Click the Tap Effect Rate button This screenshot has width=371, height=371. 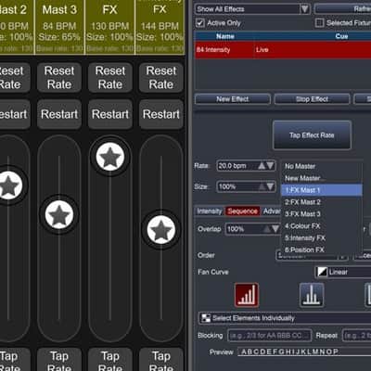(312, 135)
